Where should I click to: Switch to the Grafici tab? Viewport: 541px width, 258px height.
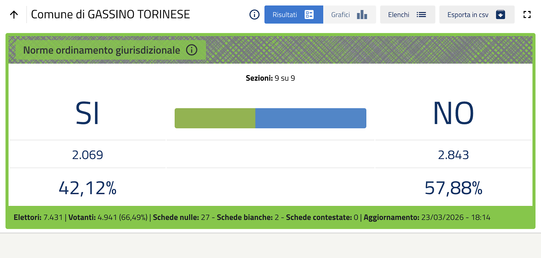(x=340, y=15)
